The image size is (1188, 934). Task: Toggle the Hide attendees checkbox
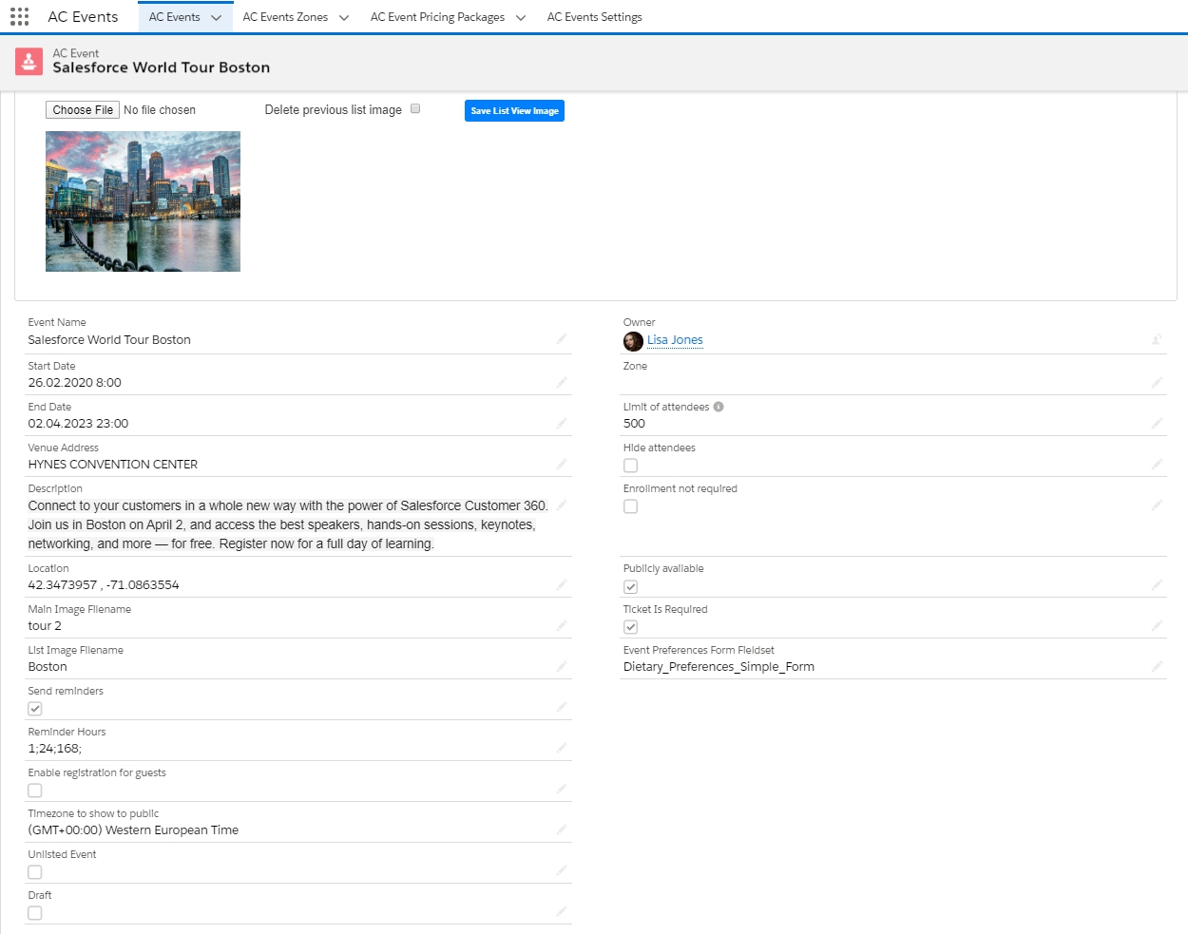(x=630, y=466)
